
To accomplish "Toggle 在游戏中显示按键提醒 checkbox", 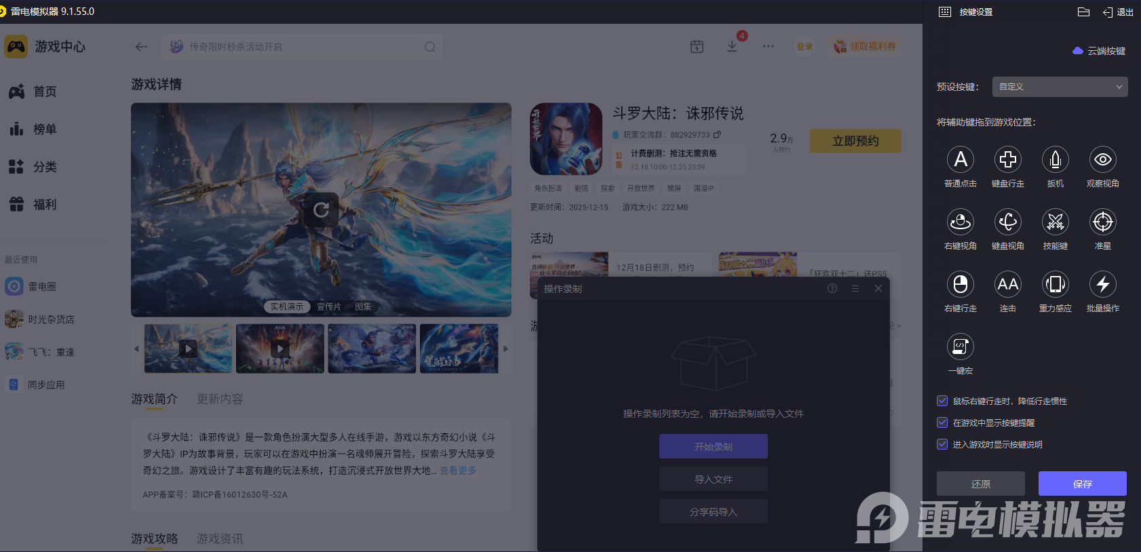I will (x=942, y=422).
